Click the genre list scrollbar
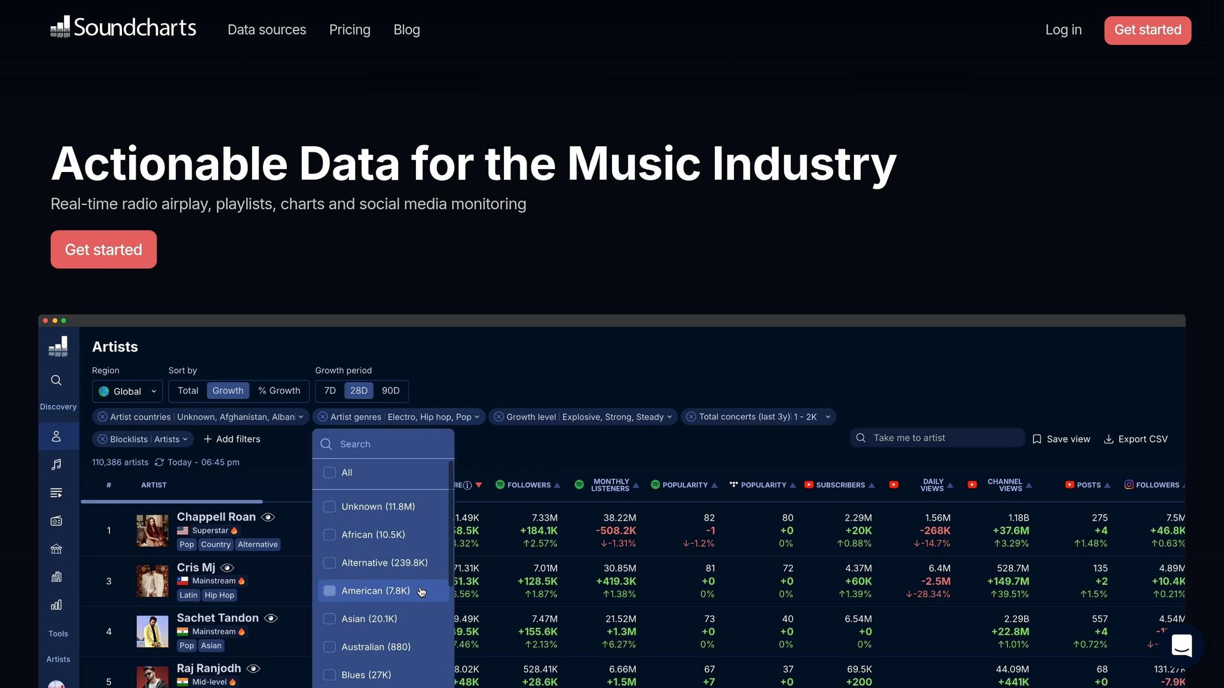This screenshot has width=1224, height=688. click(451, 523)
